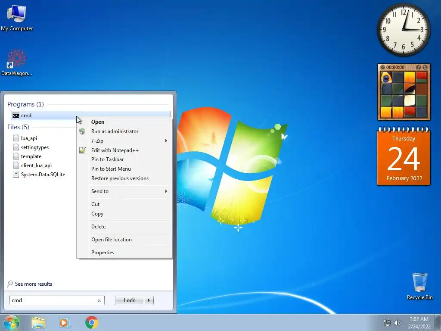Click the Picture Puzzle timer clock icon
This screenshot has height=331, width=441.
[383, 67]
